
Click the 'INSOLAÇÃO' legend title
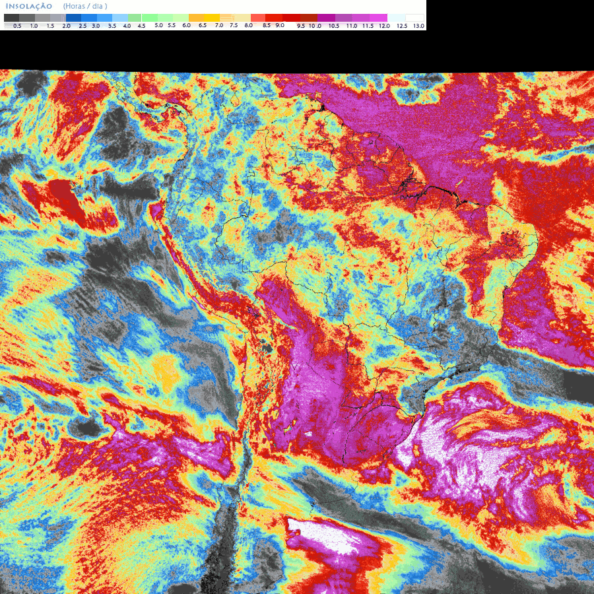click(x=29, y=6)
